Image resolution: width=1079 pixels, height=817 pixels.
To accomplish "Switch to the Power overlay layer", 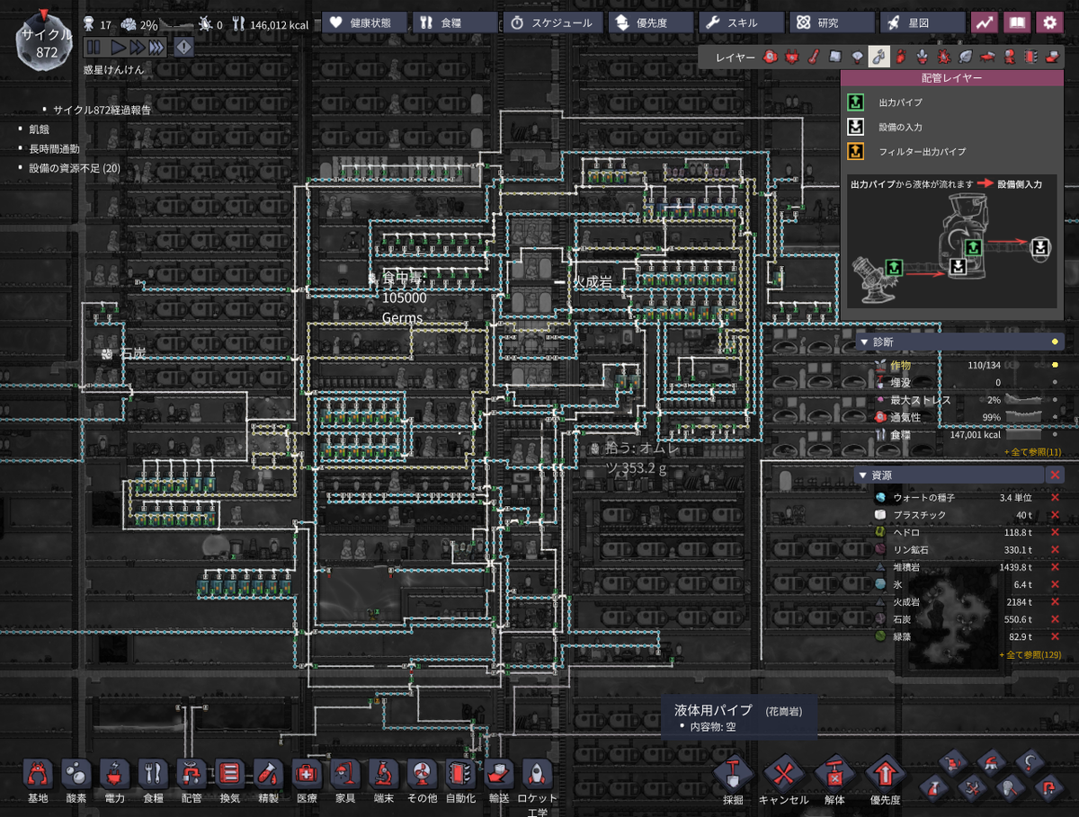I will (791, 57).
